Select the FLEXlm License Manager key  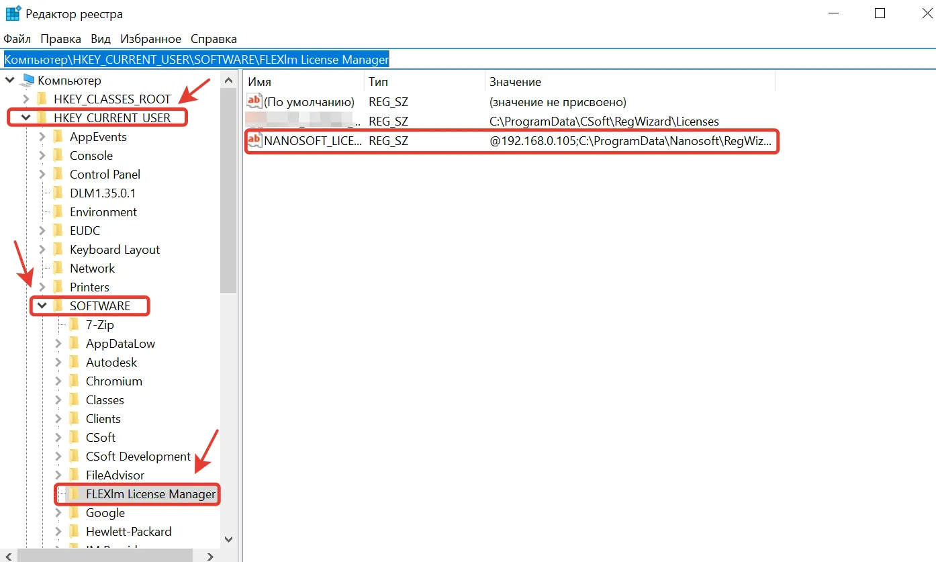(150, 494)
